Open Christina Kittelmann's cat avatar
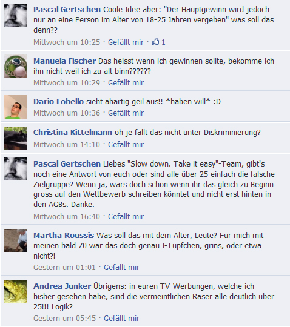 [16, 138]
